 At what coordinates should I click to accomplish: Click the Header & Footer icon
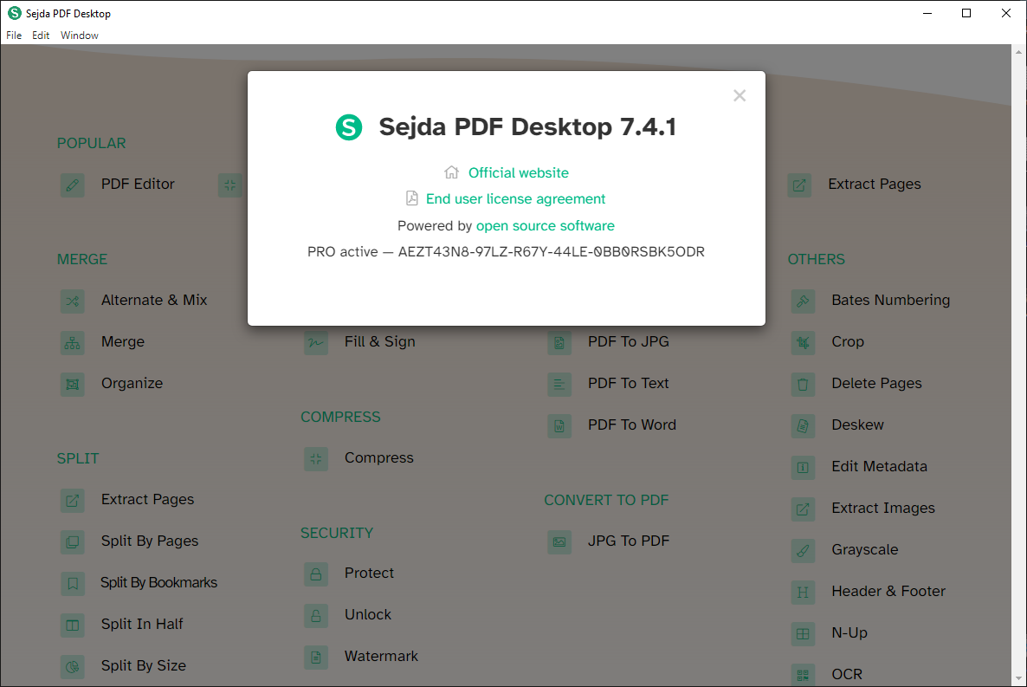point(803,593)
